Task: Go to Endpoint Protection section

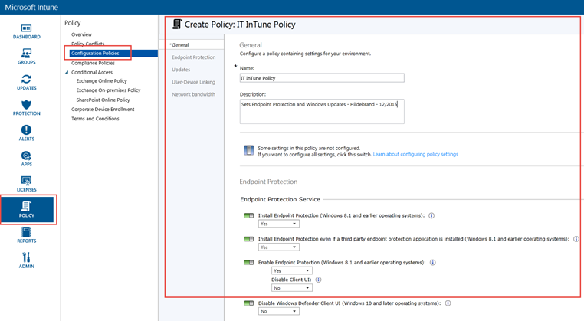Action: pos(194,57)
